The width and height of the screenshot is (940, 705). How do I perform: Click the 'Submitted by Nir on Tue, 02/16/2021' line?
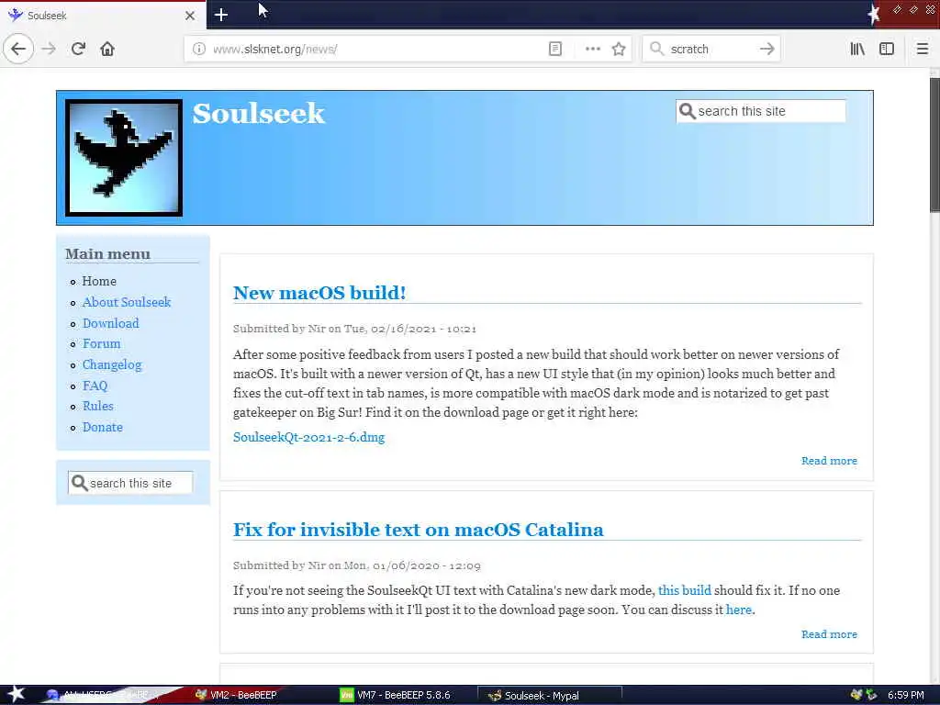point(355,329)
